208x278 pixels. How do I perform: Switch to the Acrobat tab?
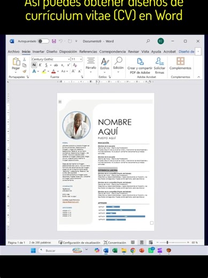[x=170, y=51]
